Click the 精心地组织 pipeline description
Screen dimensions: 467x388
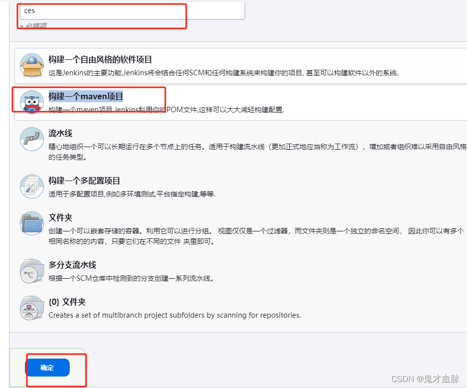pos(257,152)
